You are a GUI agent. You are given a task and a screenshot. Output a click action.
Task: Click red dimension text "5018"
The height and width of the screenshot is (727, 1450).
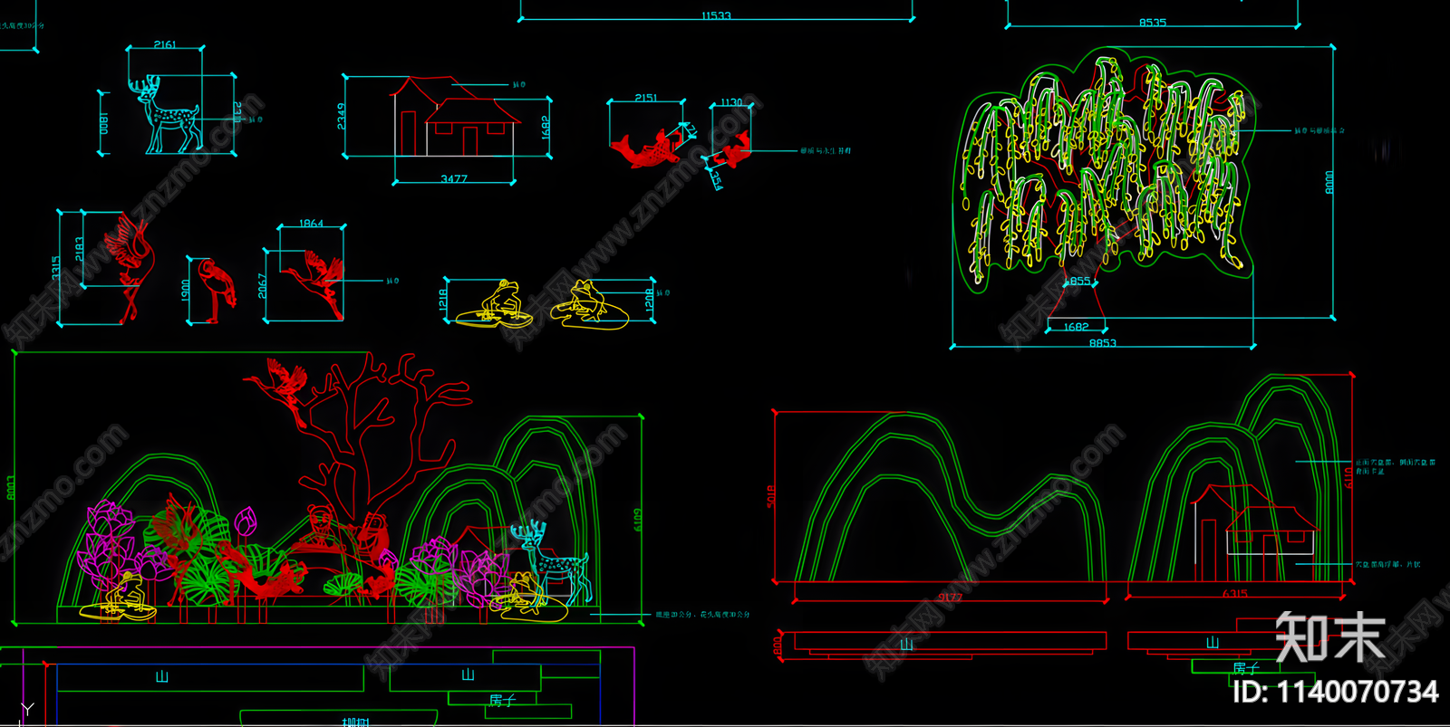771,495
